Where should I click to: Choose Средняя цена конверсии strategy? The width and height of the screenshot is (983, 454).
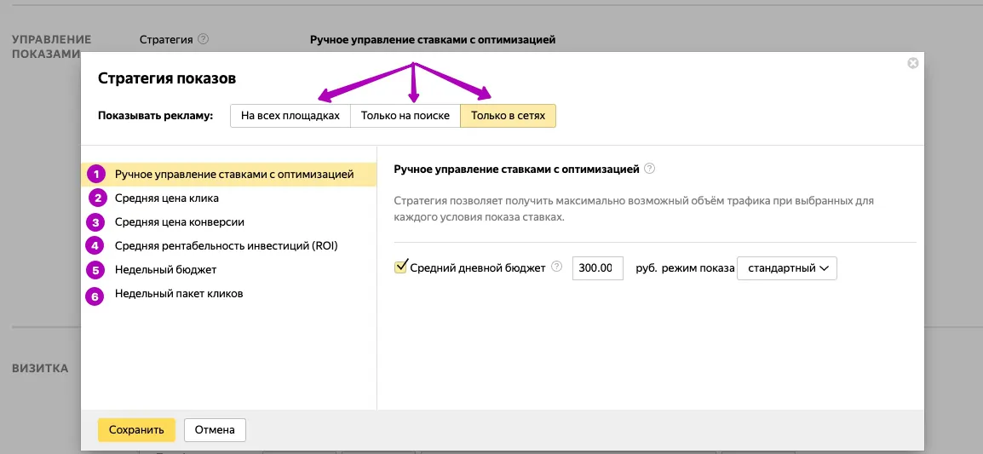(x=179, y=222)
